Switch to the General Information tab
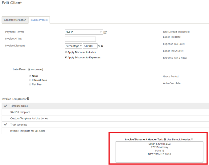Viewport: 209px width, 165px height. [15, 20]
